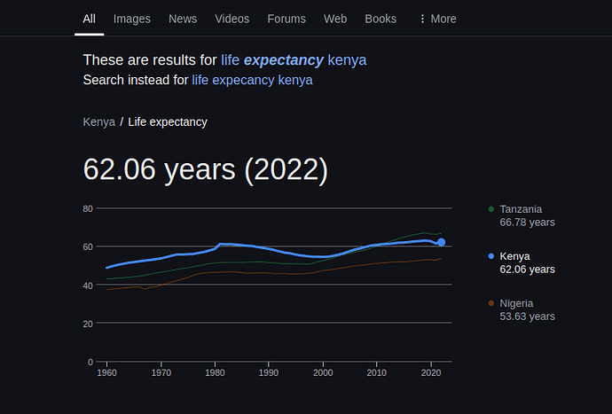Click corrected query 'life expectancy kenya' link

click(294, 60)
